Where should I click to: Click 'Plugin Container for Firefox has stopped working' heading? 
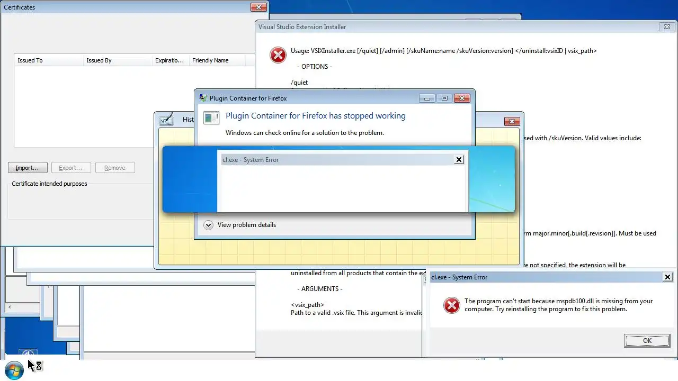(316, 116)
